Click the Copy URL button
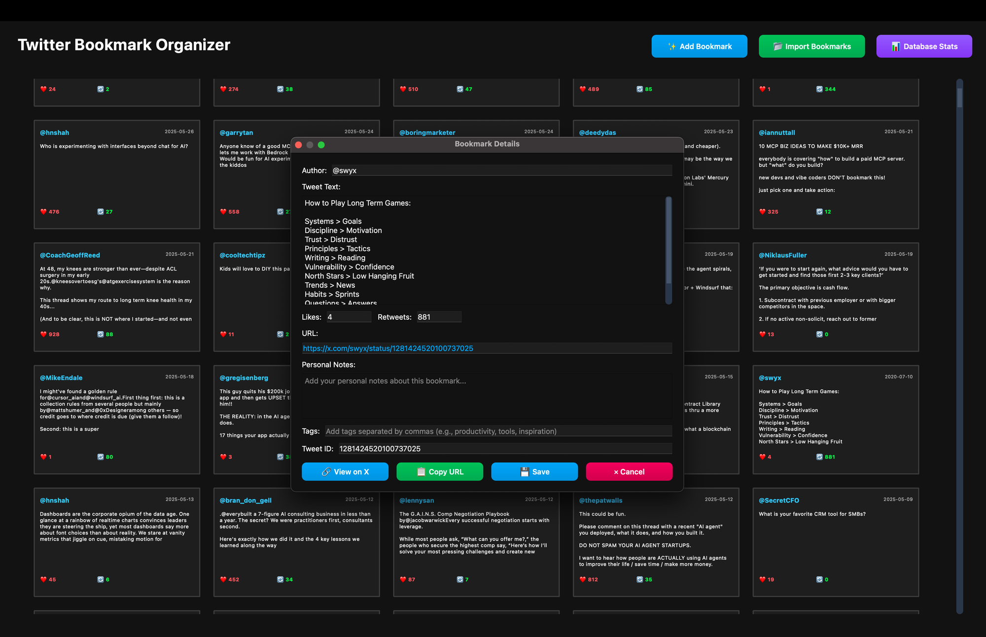This screenshot has width=986, height=637. (439, 471)
